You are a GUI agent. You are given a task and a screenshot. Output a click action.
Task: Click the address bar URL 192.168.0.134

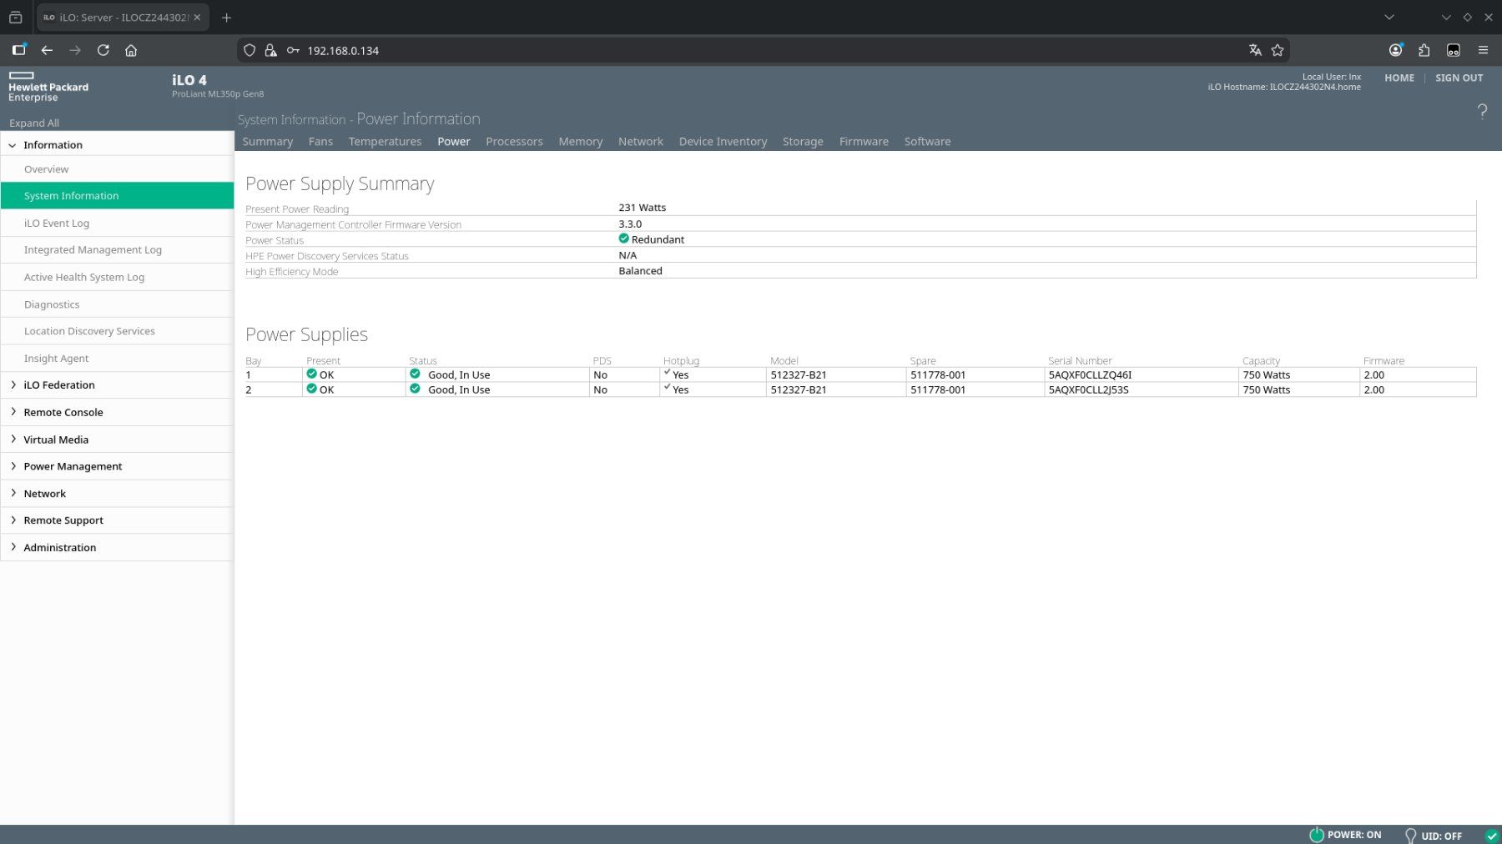pos(343,50)
